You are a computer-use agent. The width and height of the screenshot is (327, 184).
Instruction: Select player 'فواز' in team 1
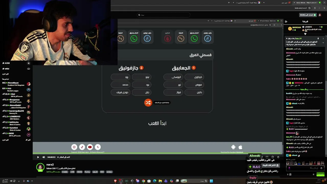click(x=173, y=92)
